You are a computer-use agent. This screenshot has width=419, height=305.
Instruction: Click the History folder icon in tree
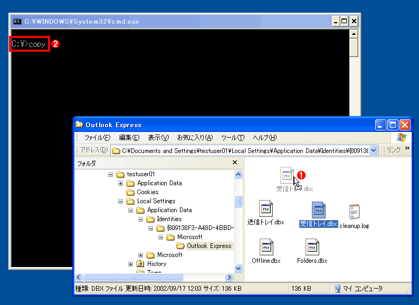pos(140,264)
